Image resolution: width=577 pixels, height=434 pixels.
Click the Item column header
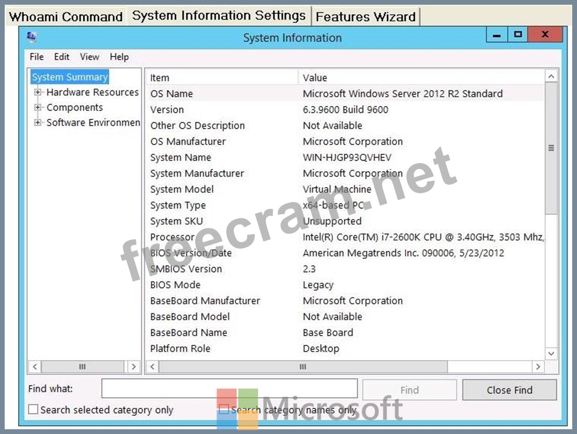pyautogui.click(x=222, y=77)
